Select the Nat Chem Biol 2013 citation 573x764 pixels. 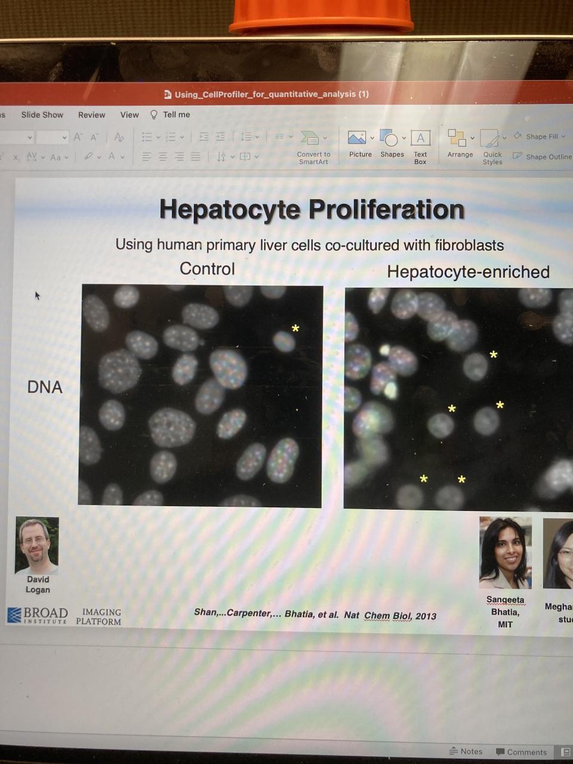(x=315, y=614)
